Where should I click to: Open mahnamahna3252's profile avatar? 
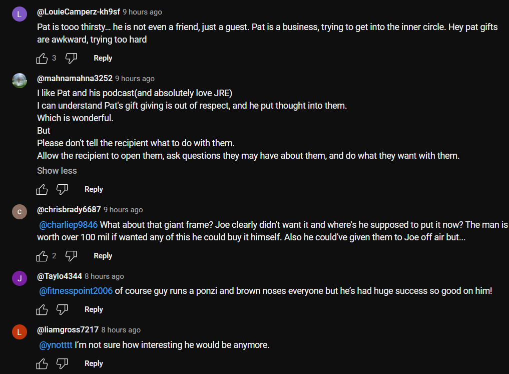point(20,81)
